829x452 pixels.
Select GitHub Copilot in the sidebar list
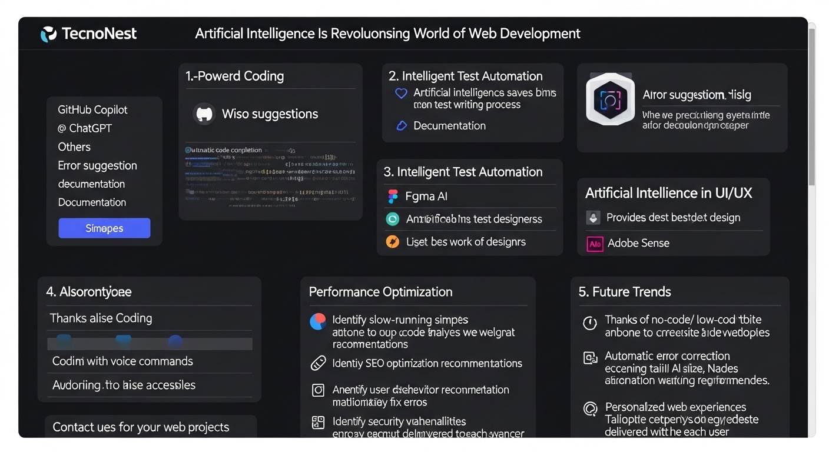92,110
